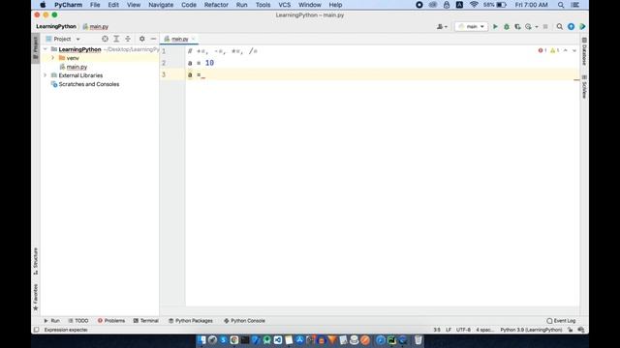Click Expand All in Project panel
The height and width of the screenshot is (348, 620).
[116, 39]
